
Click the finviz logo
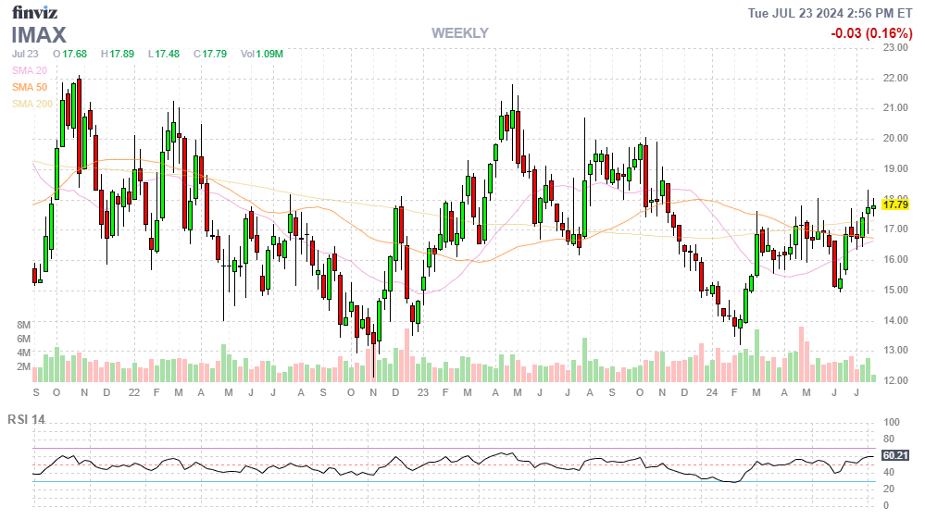point(34,12)
